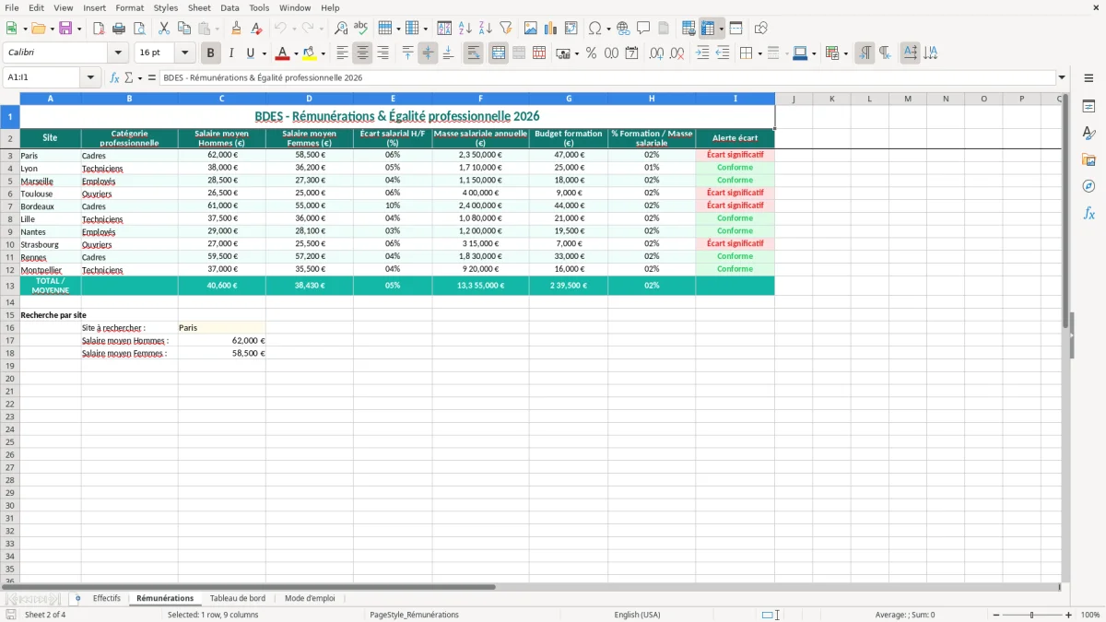Open the Print Preview tool

coord(138,29)
